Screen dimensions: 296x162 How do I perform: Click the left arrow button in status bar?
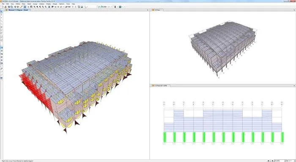(x=269, y=161)
